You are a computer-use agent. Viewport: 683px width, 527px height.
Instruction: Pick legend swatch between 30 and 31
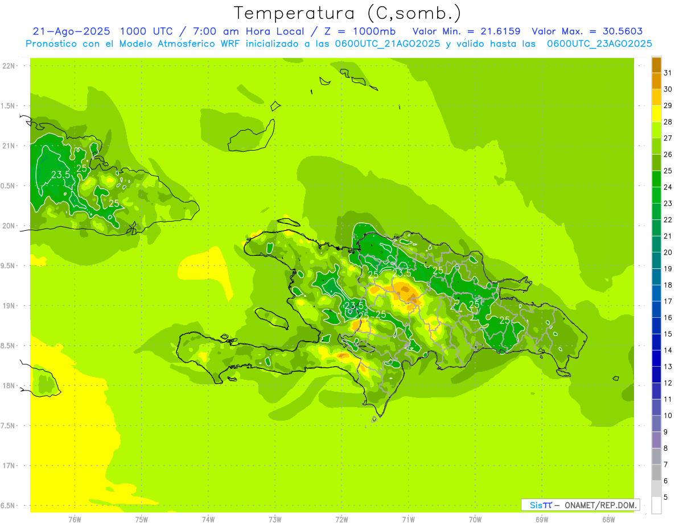[x=656, y=81]
